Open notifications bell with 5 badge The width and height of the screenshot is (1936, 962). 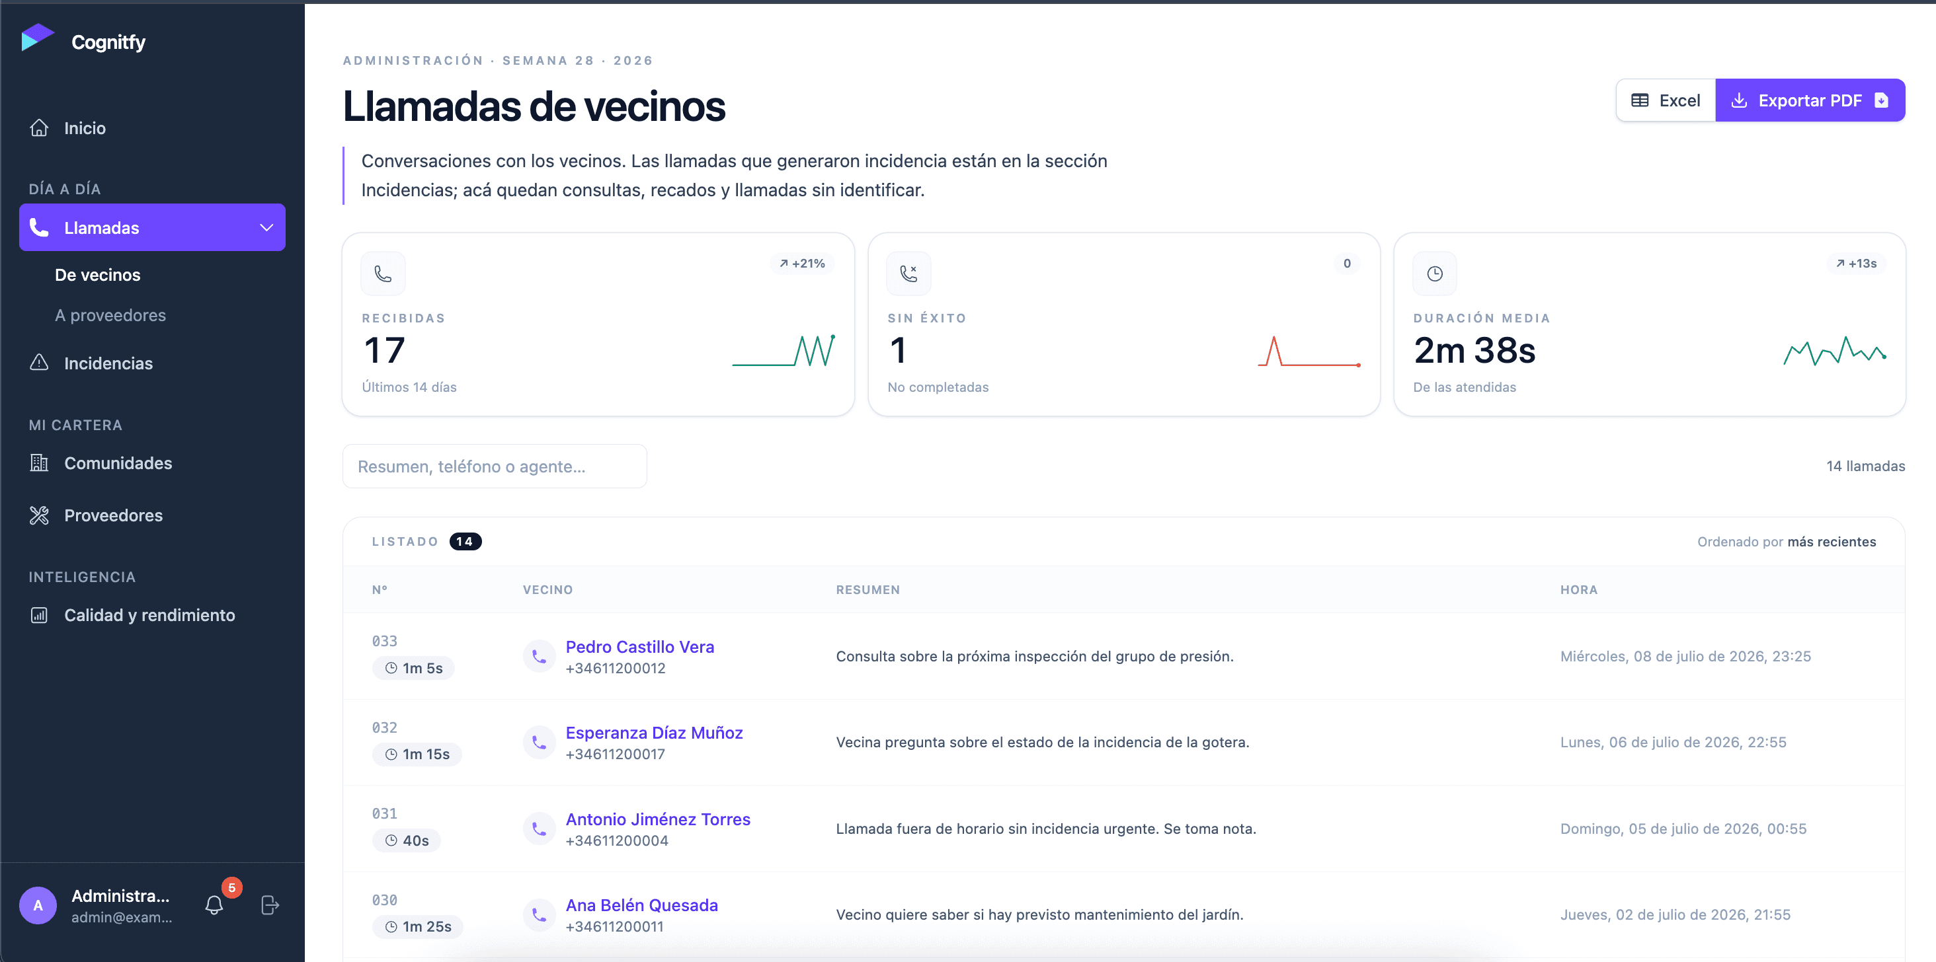pyautogui.click(x=215, y=905)
